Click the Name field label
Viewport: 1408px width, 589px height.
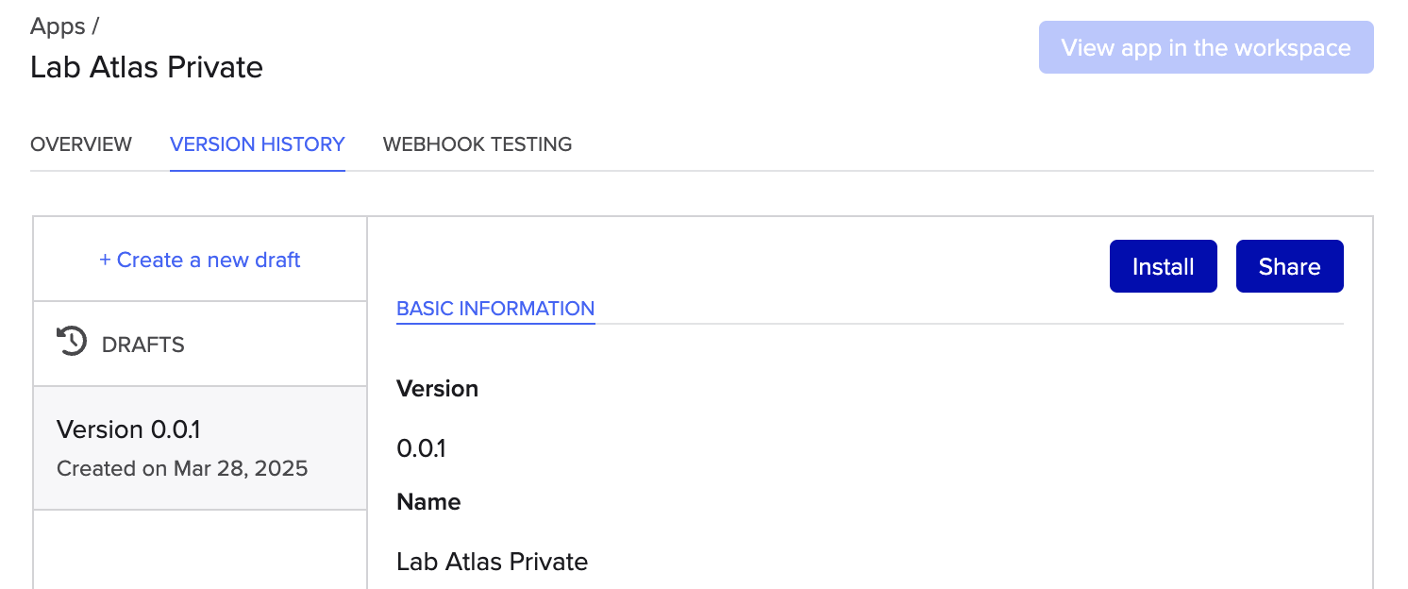click(428, 502)
